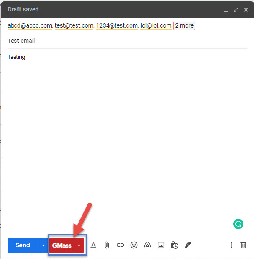The image size is (254, 259).
Task: Select recipient lol@lol.com
Action: point(156,25)
